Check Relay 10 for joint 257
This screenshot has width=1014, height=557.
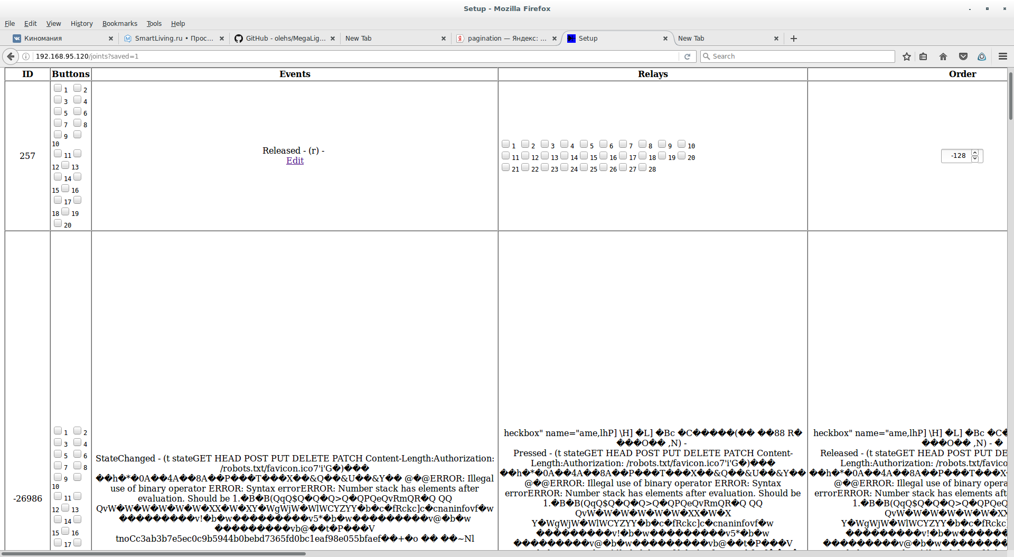(681, 144)
